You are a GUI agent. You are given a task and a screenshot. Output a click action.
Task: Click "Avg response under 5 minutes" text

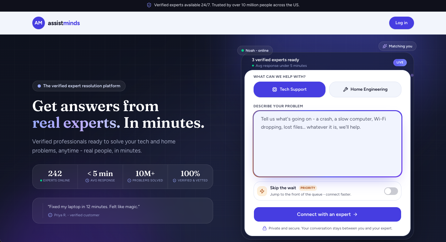point(281,66)
